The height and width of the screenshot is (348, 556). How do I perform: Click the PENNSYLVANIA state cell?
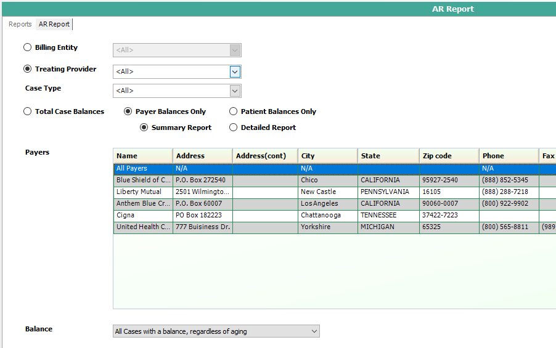pyautogui.click(x=388, y=192)
